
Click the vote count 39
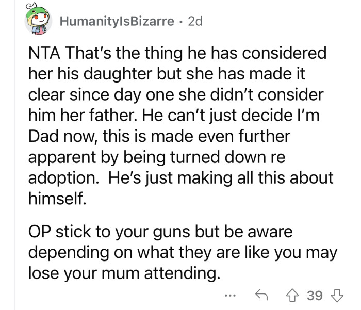pyautogui.click(x=315, y=296)
